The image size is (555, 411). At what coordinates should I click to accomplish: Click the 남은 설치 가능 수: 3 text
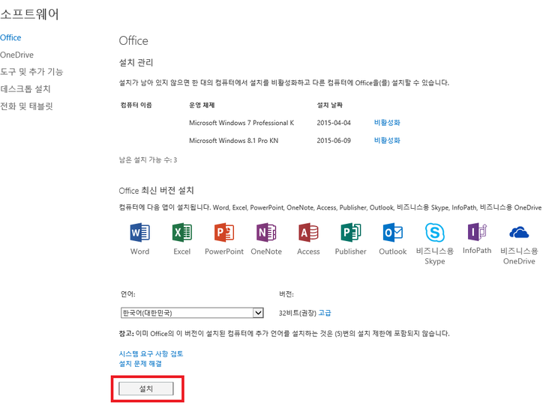[x=148, y=159]
